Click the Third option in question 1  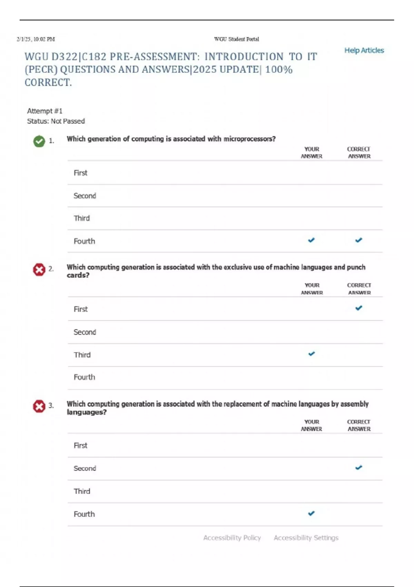click(x=82, y=218)
